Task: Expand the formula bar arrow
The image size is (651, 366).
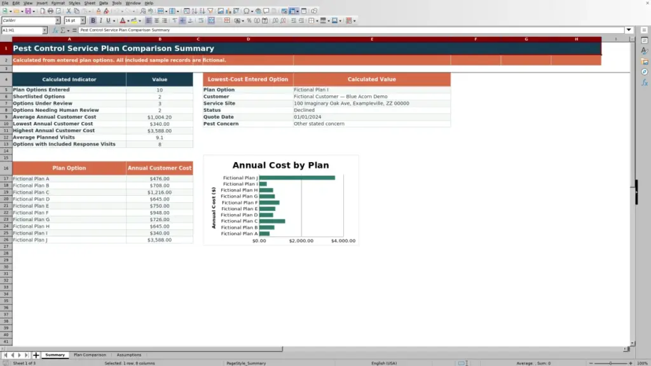Action: pos(629,30)
